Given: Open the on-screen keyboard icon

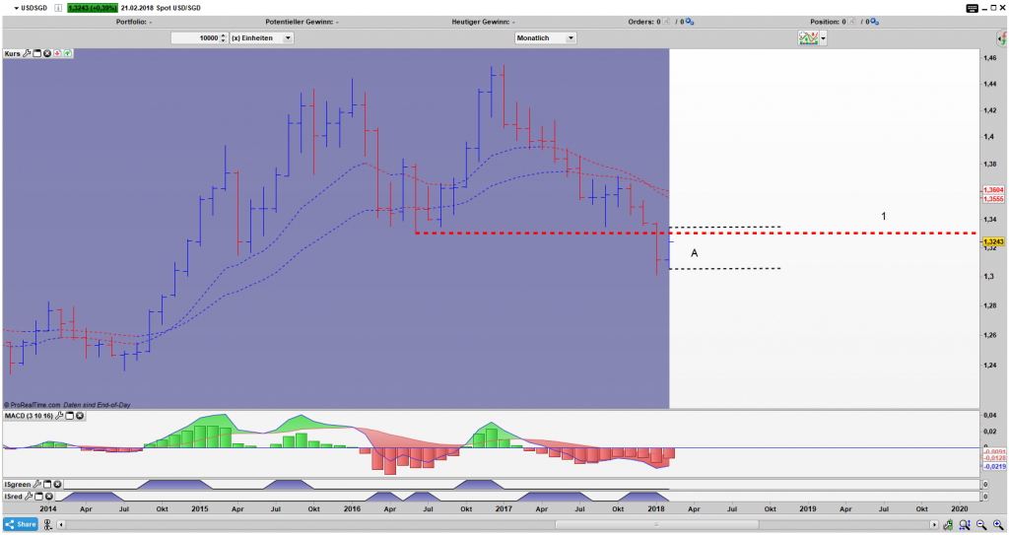Looking at the screenshot, I should (x=973, y=8).
